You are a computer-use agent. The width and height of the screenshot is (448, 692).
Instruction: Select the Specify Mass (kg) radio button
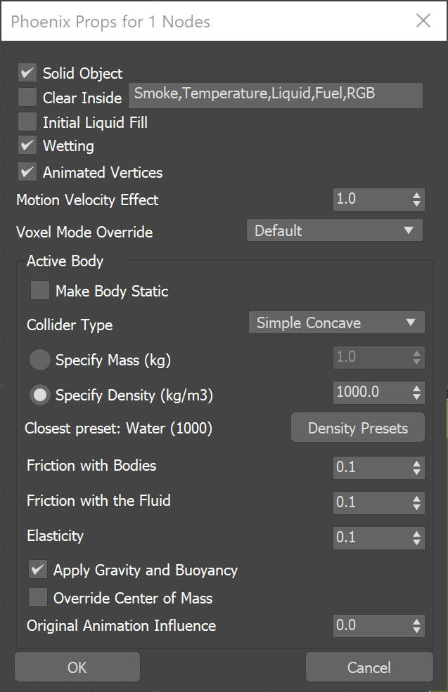40,360
